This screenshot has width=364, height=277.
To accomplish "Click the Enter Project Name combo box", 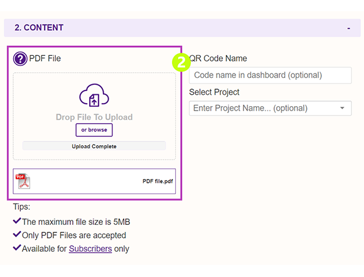I will click(x=270, y=108).
